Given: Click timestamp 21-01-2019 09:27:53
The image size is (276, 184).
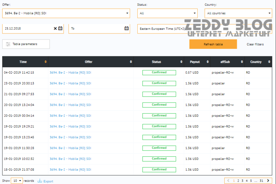Looking at the screenshot, I should tap(19, 94).
